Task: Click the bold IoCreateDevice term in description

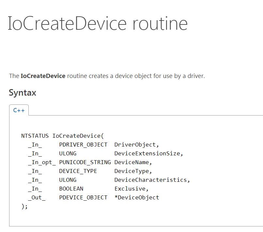Action: [x=43, y=76]
